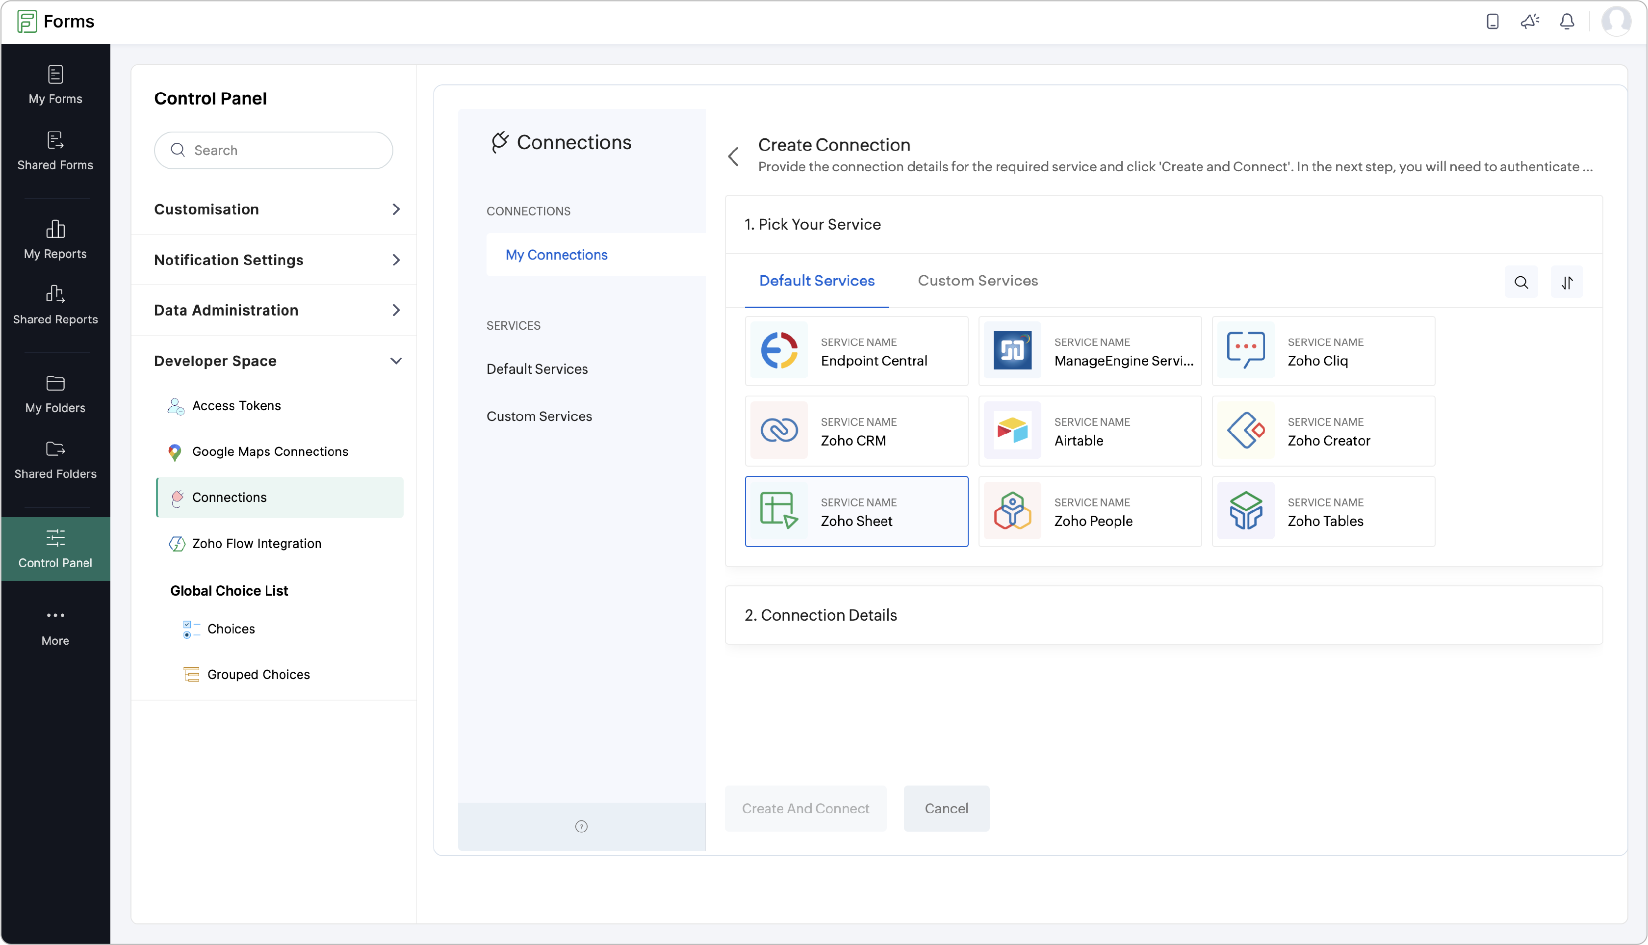Viewport: 1648px width, 945px height.
Task: Open My Connections in the Connections panel
Action: pos(556,255)
